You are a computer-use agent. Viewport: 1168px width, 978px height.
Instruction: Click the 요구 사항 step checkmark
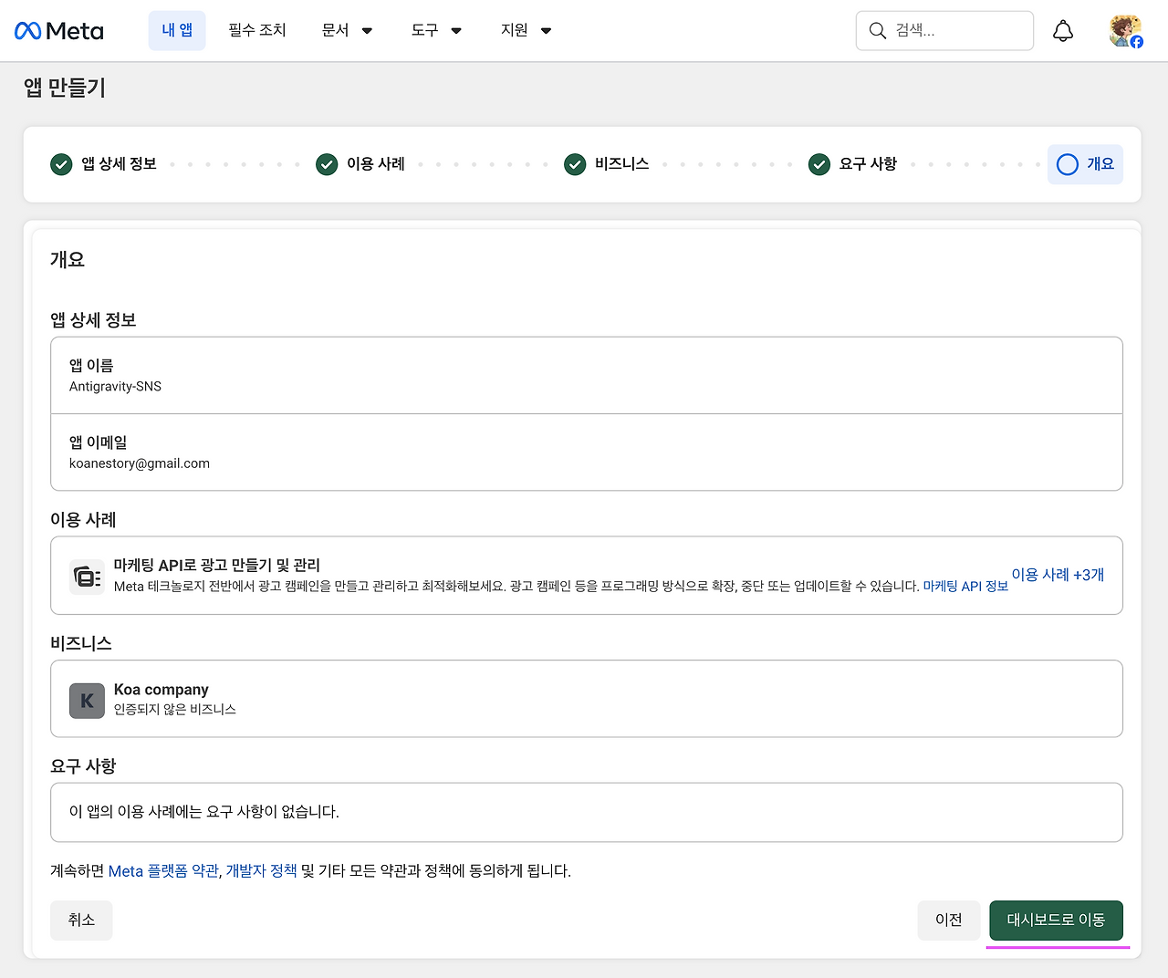click(x=819, y=164)
